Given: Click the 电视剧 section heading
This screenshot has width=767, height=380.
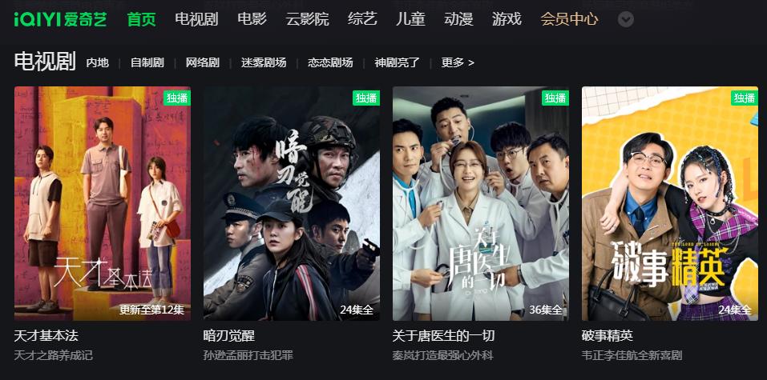Looking at the screenshot, I should coord(45,62).
